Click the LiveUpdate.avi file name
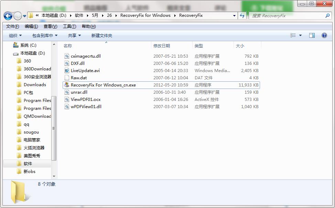This screenshot has height=208, width=335. pyautogui.click(x=85, y=71)
